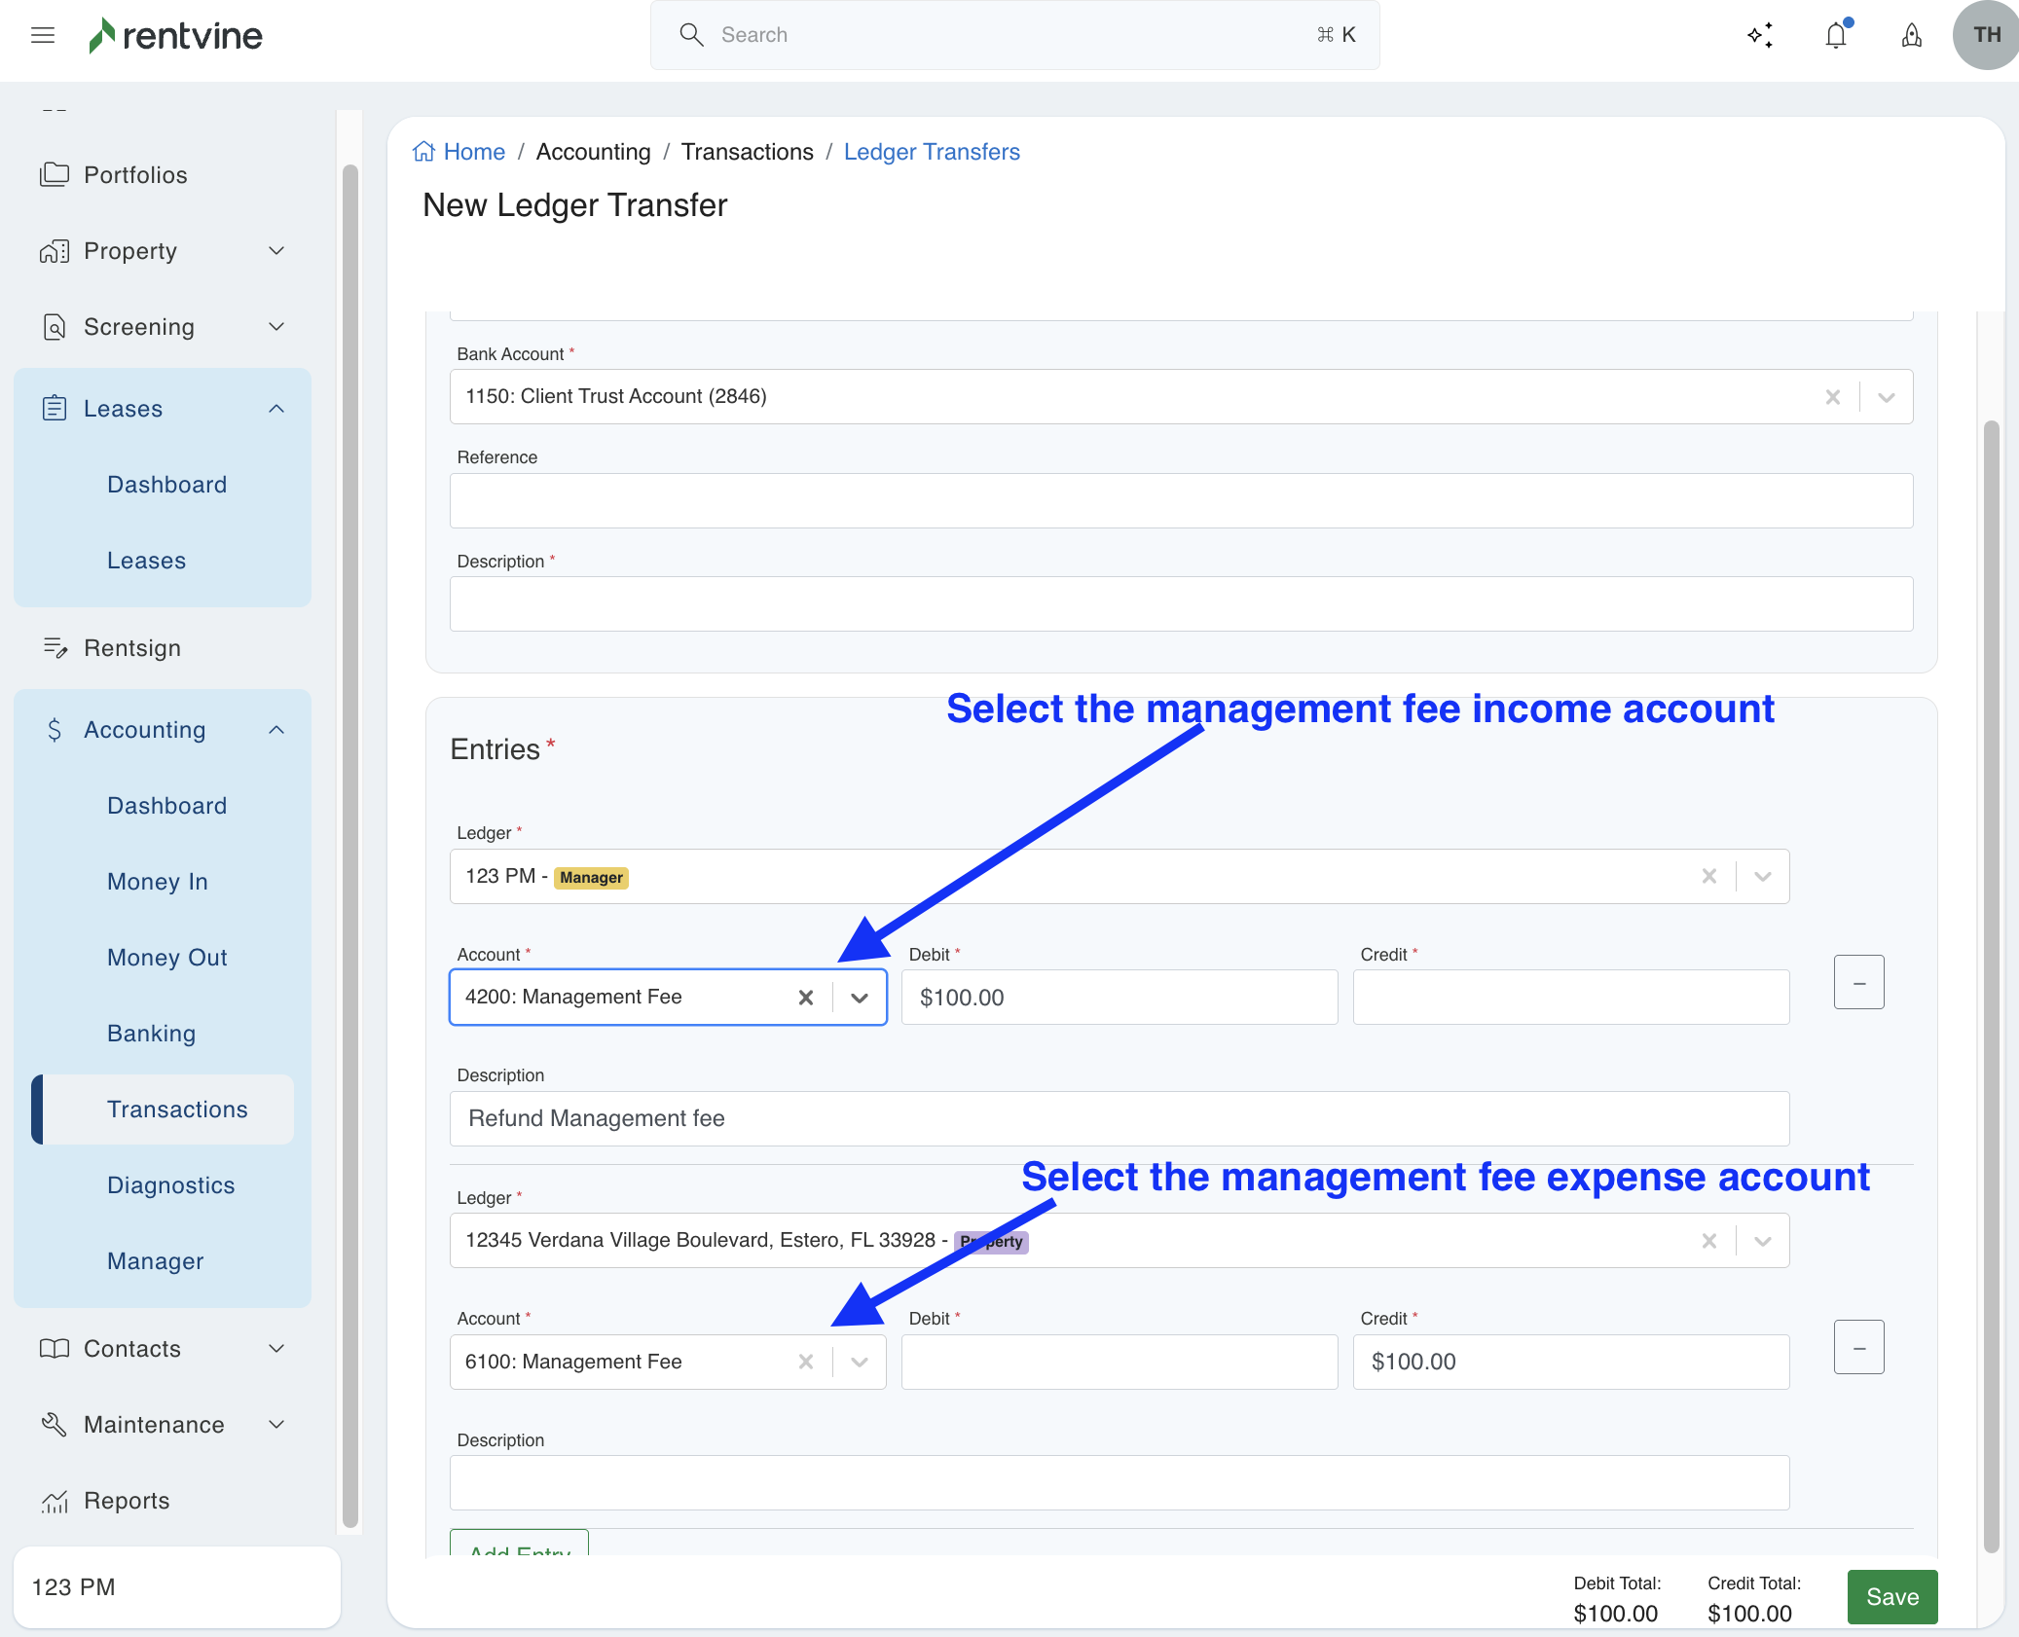Open the hamburger menu icon
Viewport: 2019px width, 1637px height.
click(x=43, y=36)
